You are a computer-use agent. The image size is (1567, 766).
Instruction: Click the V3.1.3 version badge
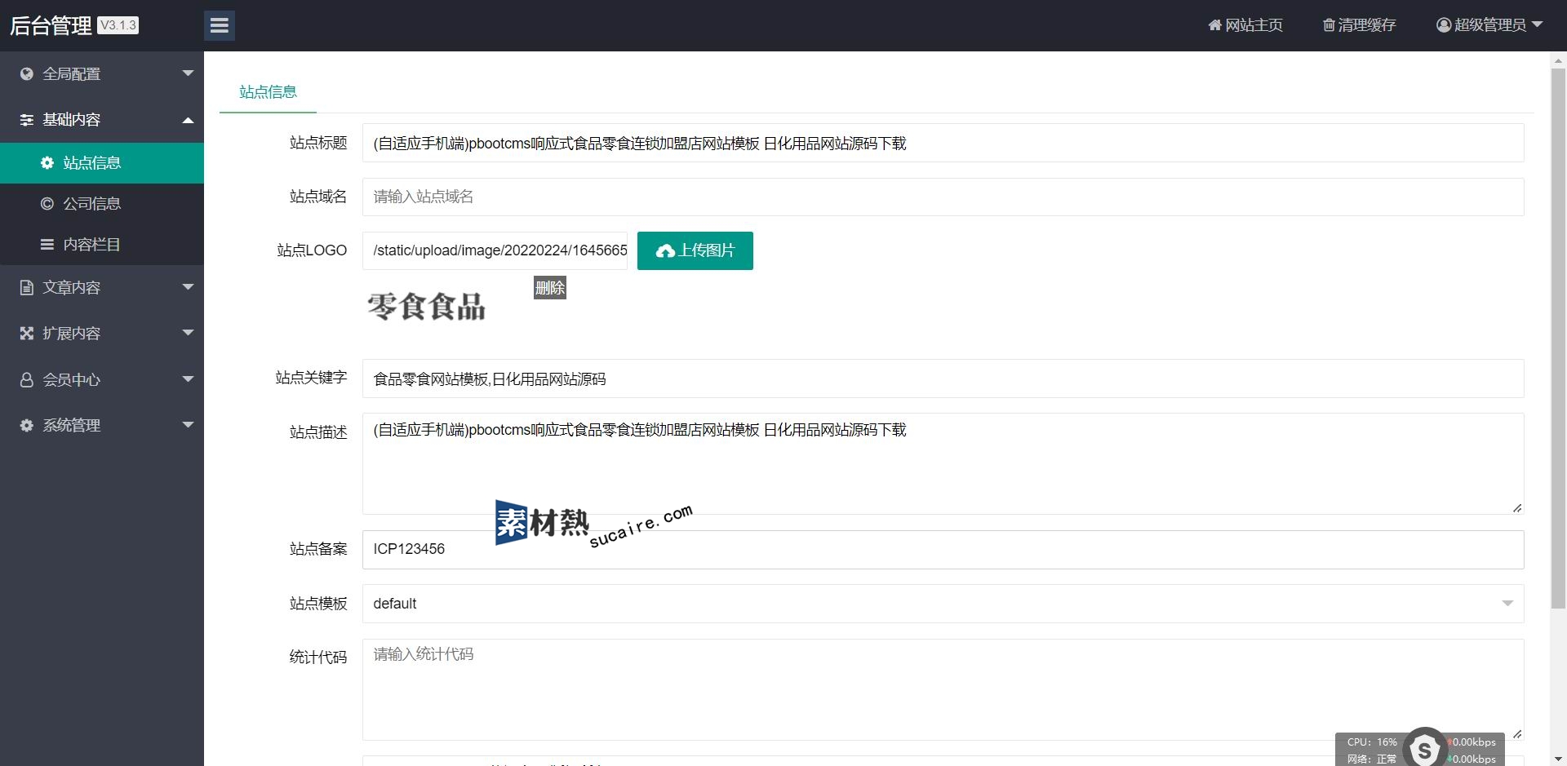pos(118,25)
